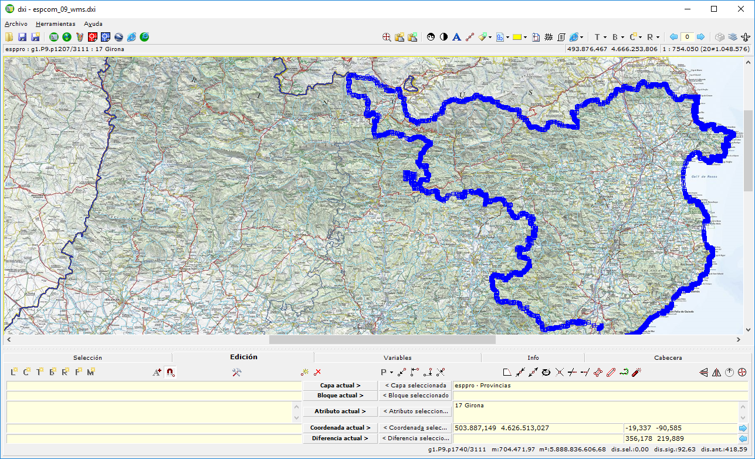Switch to the Variables tab
This screenshot has height=459, width=755.
click(397, 357)
